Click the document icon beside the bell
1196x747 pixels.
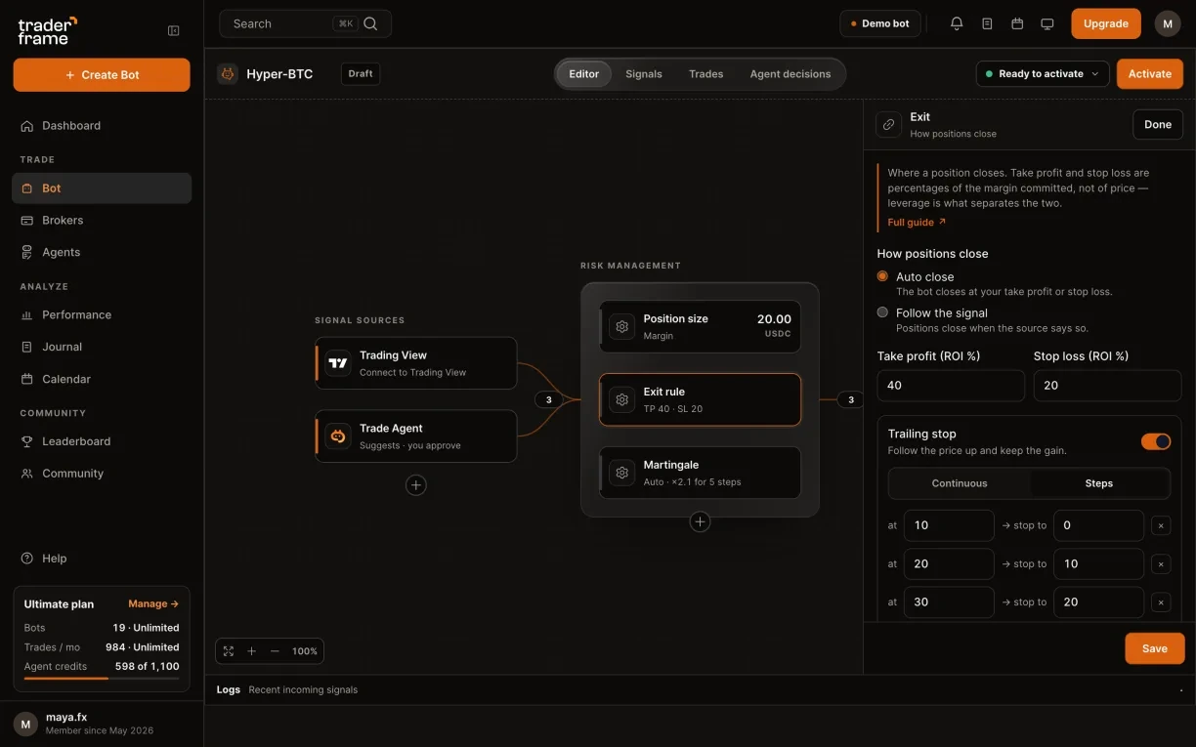(x=987, y=23)
